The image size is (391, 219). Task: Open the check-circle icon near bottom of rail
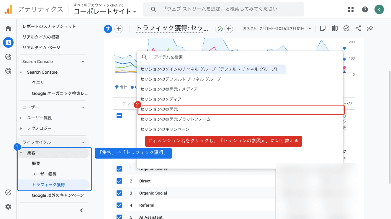(8, 192)
